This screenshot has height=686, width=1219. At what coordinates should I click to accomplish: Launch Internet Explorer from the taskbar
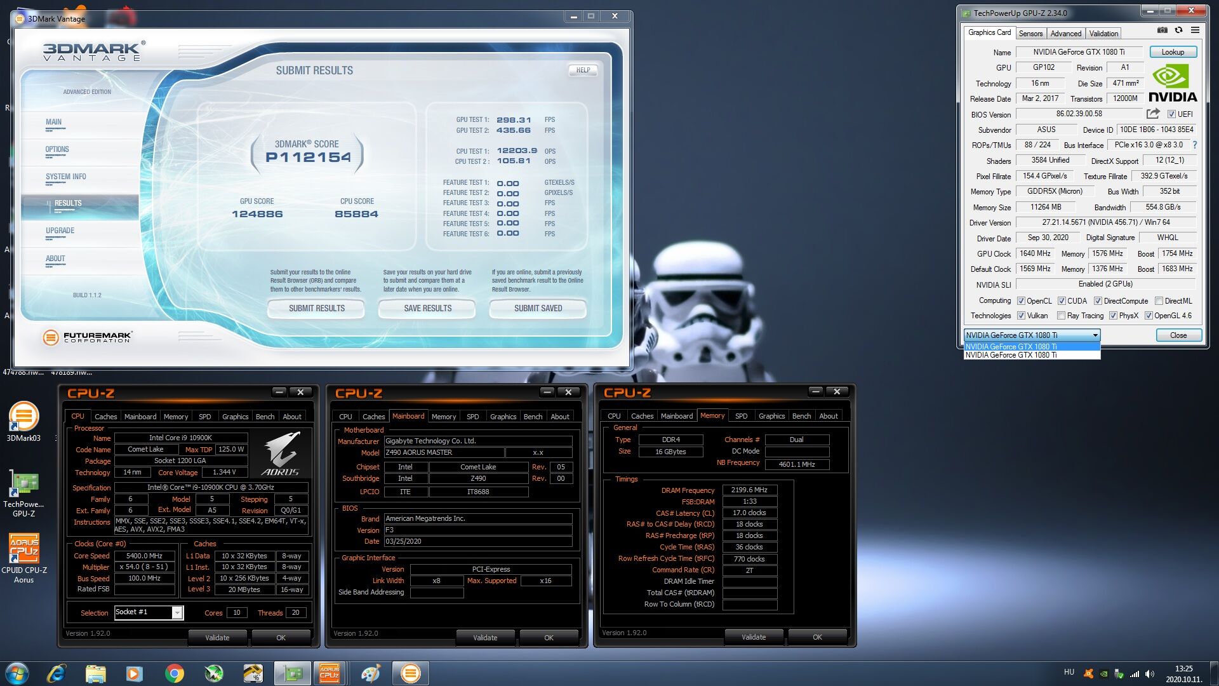point(57,673)
